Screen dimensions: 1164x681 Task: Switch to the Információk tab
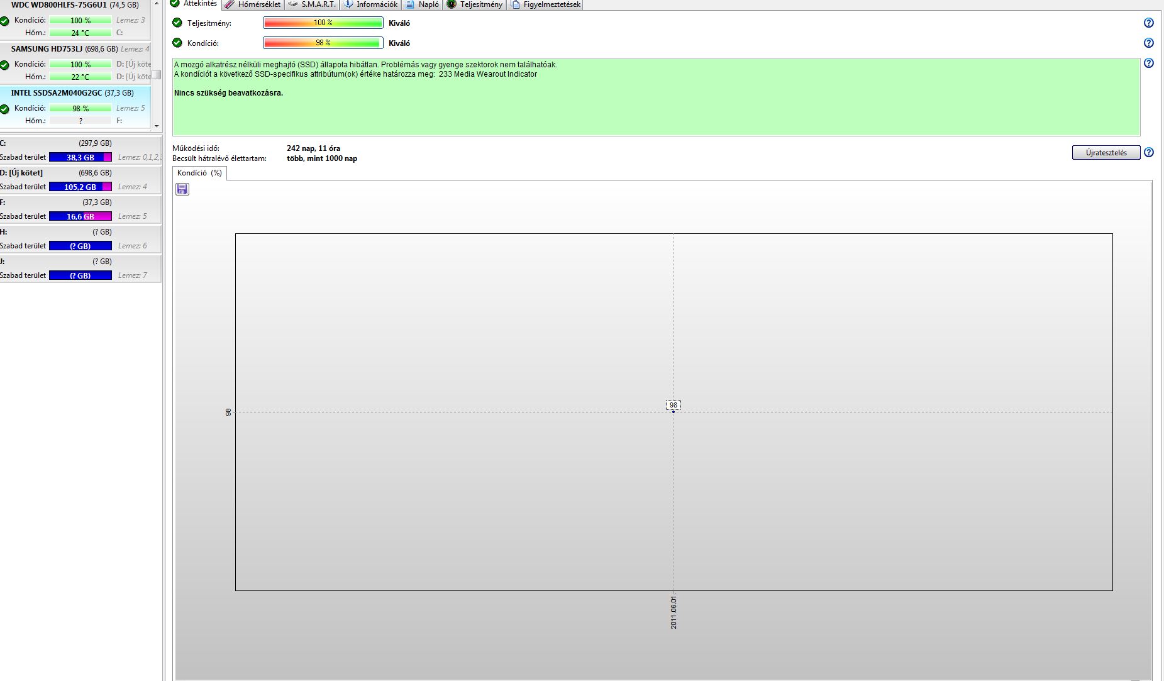[x=370, y=4]
